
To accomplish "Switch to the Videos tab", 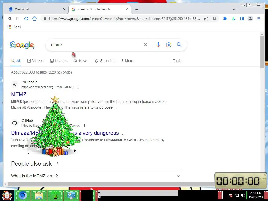I will 35,61.
